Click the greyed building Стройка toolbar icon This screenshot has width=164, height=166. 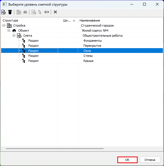[19, 12]
